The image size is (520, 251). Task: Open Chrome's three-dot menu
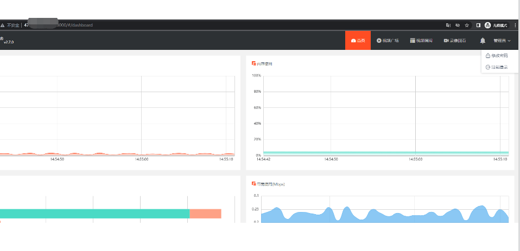(x=515, y=25)
